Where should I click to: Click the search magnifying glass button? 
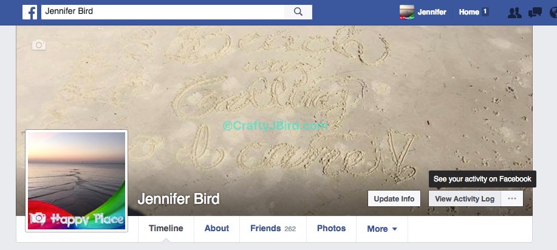click(298, 12)
